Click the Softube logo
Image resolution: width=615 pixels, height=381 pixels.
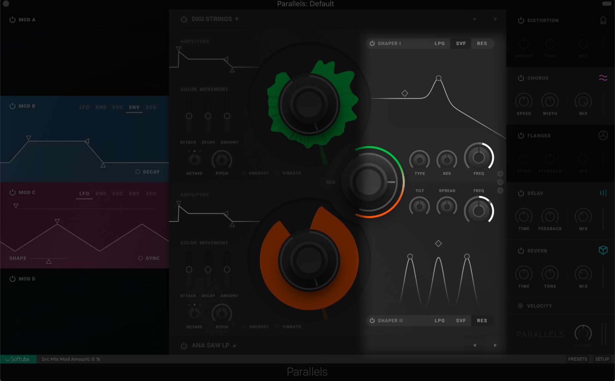pyautogui.click(x=18, y=359)
